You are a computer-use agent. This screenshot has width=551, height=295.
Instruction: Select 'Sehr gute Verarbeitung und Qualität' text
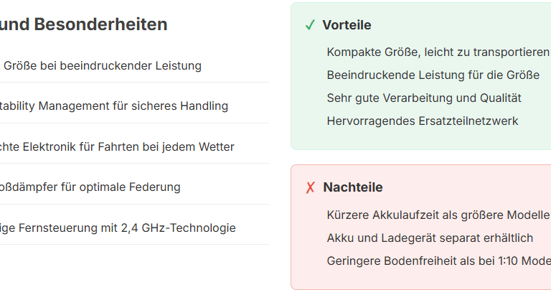pos(424,98)
